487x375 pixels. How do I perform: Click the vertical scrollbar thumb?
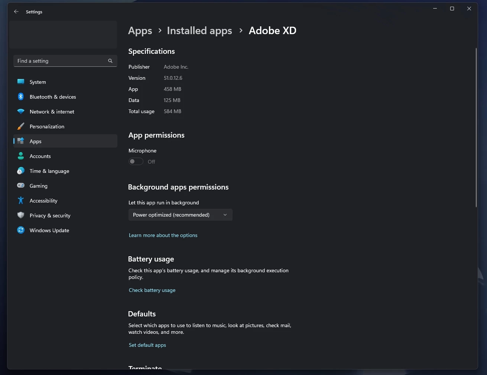(x=476, y=127)
